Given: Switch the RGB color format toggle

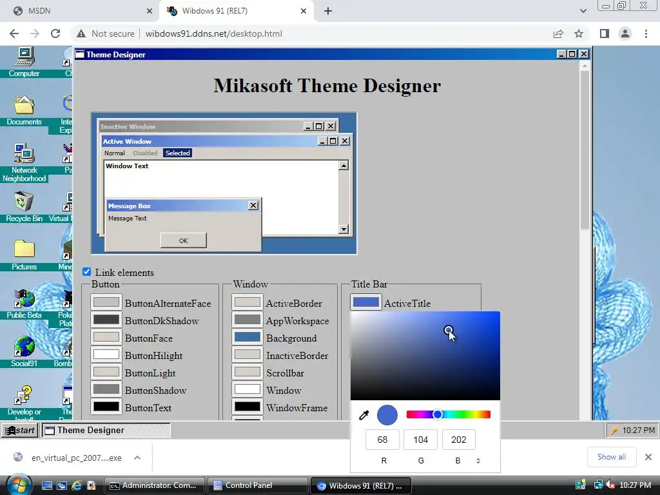Looking at the screenshot, I should [x=478, y=460].
